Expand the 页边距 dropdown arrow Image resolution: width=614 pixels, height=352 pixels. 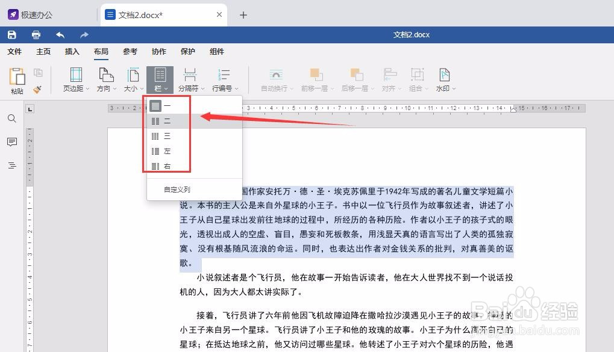coord(88,89)
